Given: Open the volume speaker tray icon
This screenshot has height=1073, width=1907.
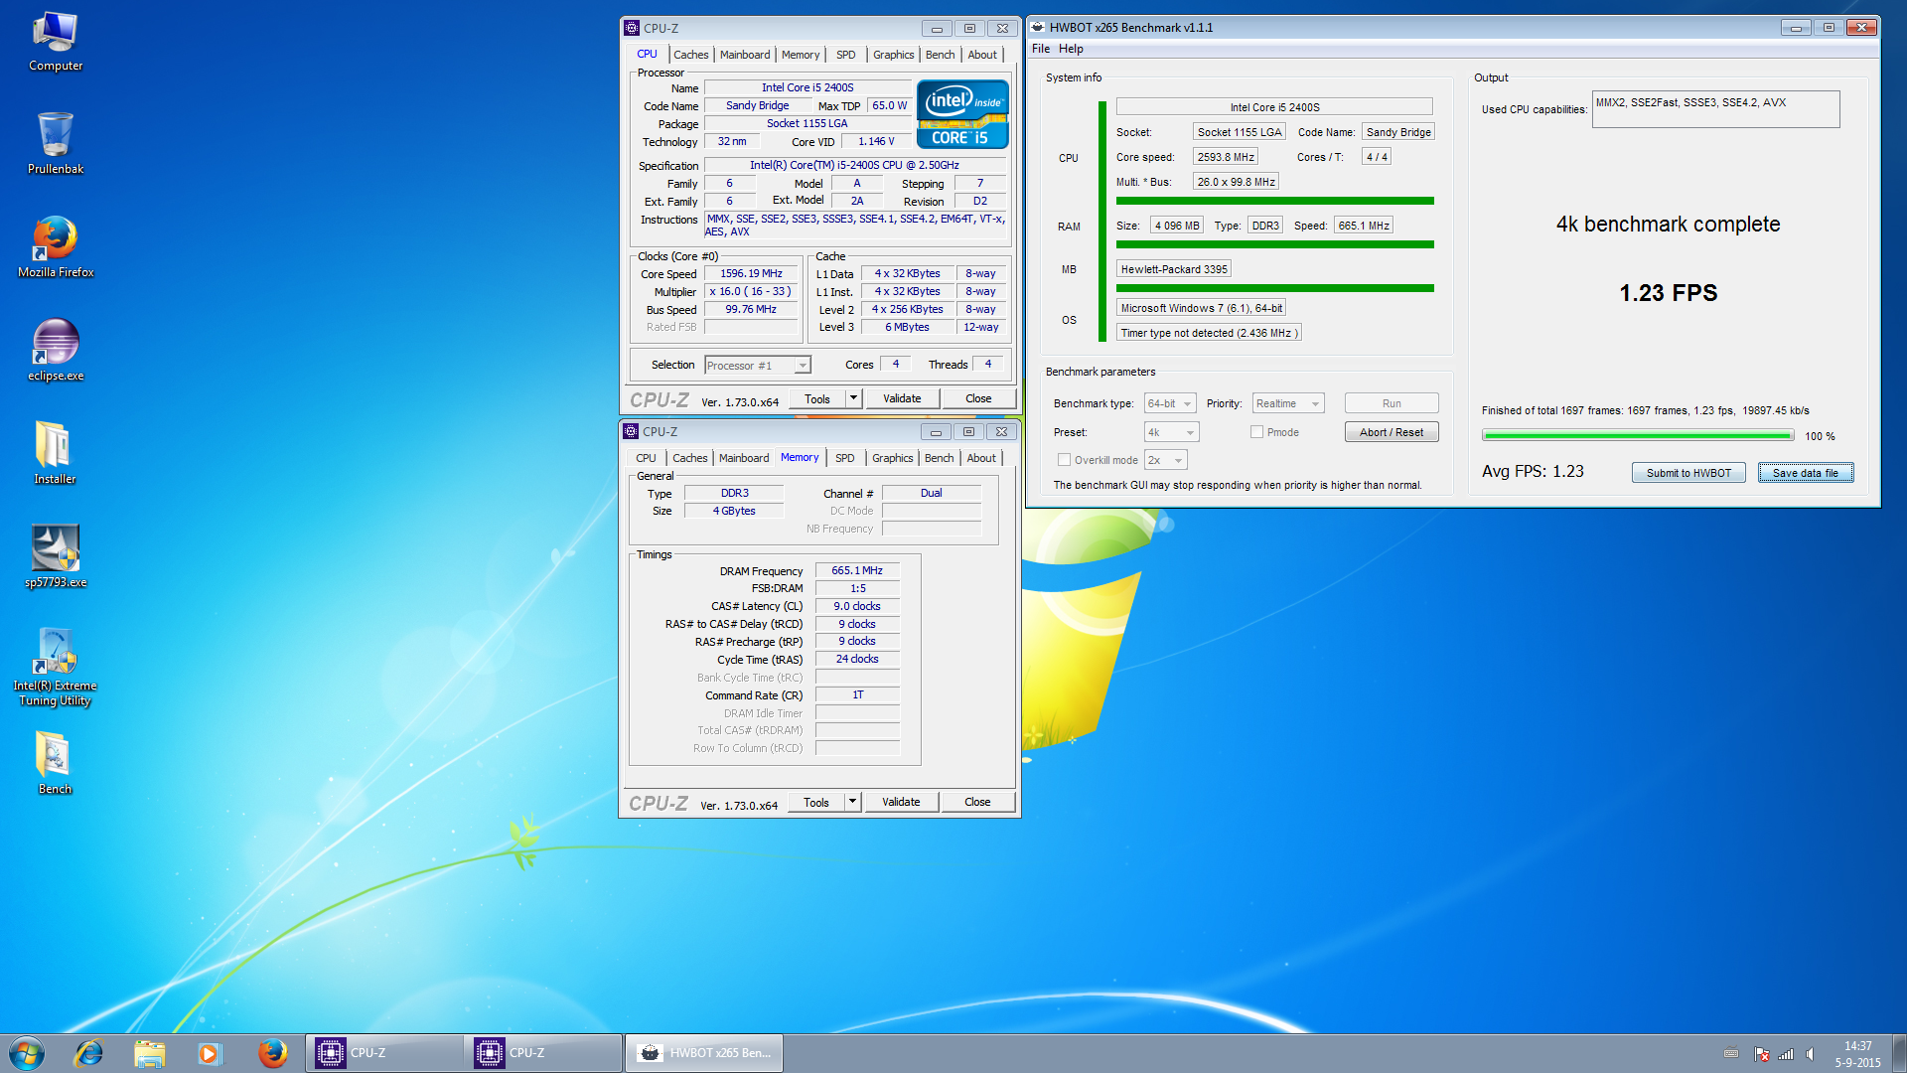Looking at the screenshot, I should [x=1810, y=1053].
